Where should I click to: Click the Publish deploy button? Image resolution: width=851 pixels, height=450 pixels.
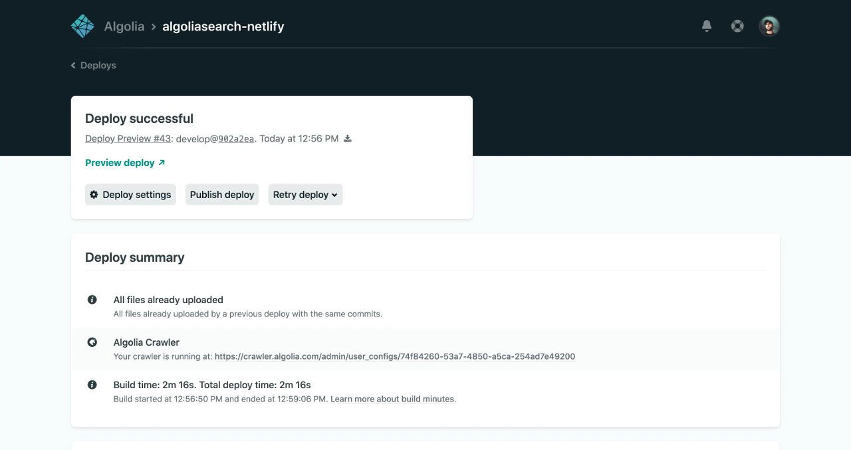click(222, 195)
